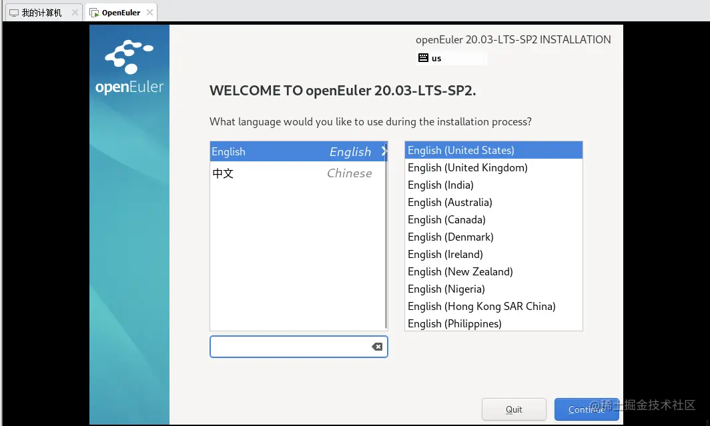Close the OpenEuler tab
The width and height of the screenshot is (710, 426).
click(150, 12)
